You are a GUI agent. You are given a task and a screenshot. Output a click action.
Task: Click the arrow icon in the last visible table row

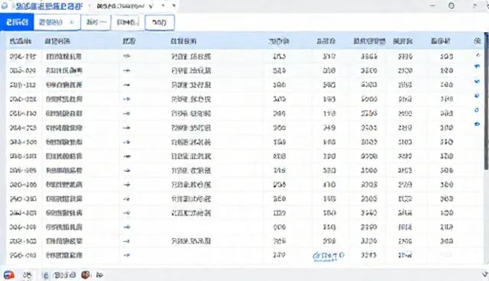[126, 255]
